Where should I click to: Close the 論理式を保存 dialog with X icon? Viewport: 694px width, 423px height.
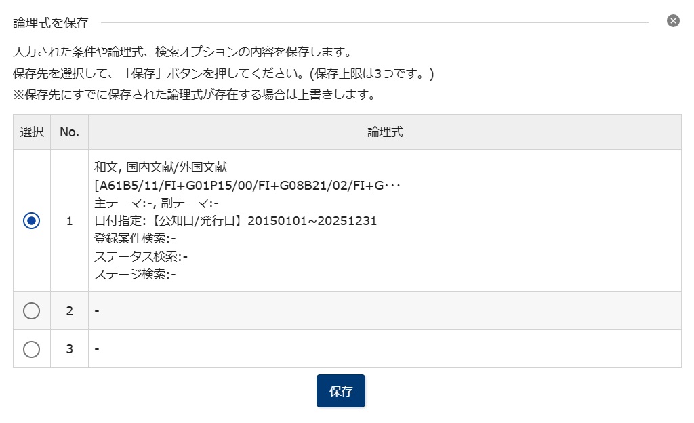coord(673,21)
